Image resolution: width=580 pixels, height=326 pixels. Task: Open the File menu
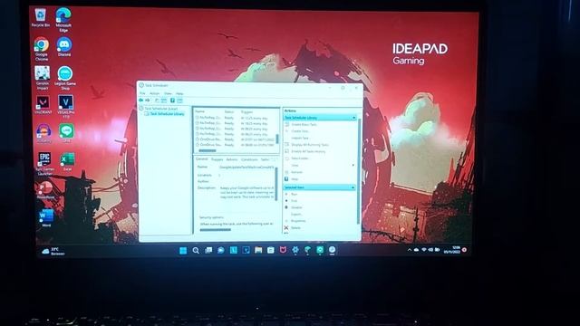[x=142, y=93]
